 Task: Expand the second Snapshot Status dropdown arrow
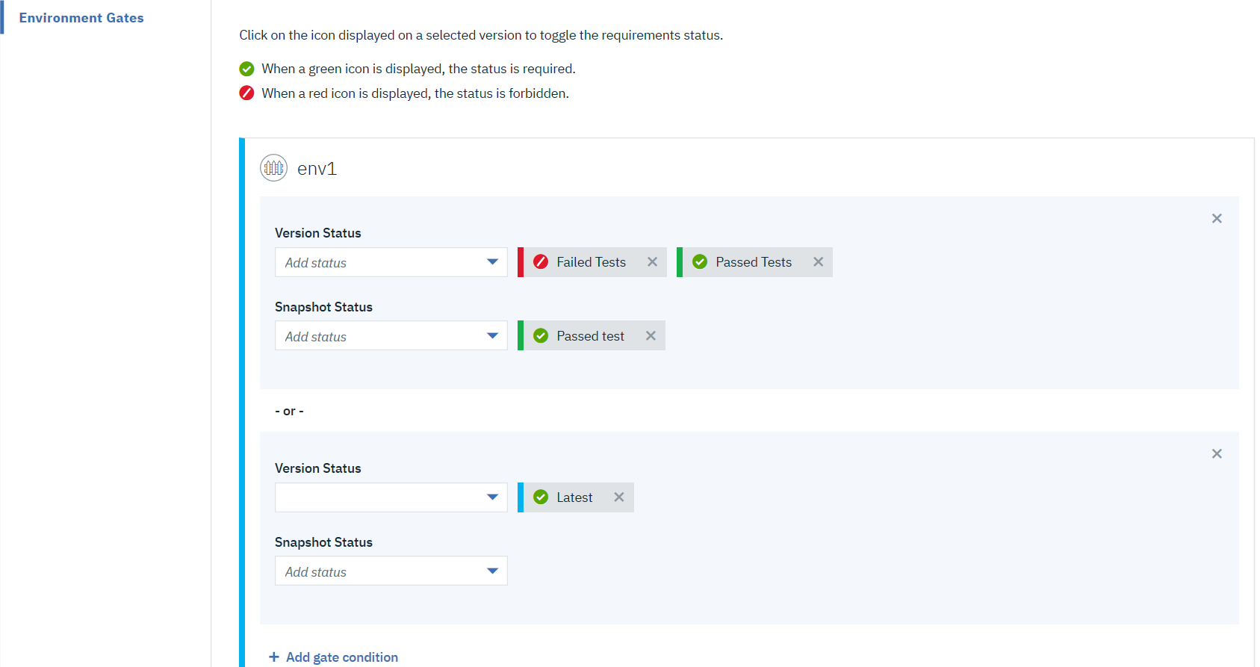click(x=492, y=571)
